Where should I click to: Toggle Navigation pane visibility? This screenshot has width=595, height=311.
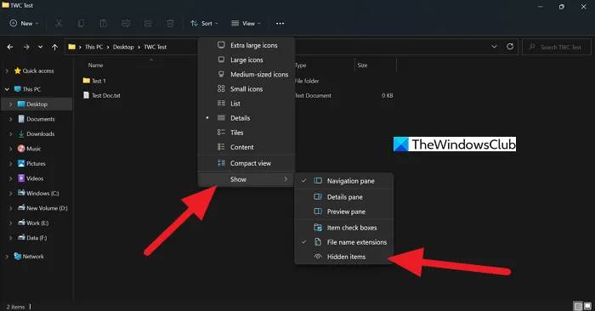click(343, 181)
